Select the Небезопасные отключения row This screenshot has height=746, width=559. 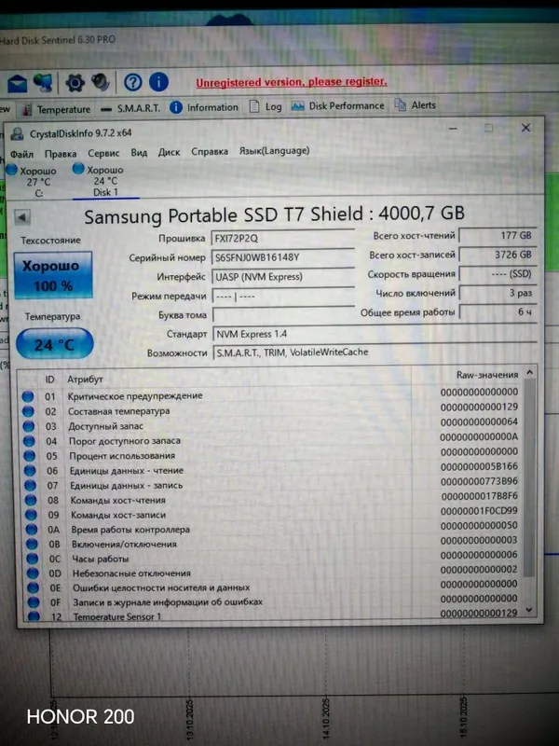pos(272,572)
